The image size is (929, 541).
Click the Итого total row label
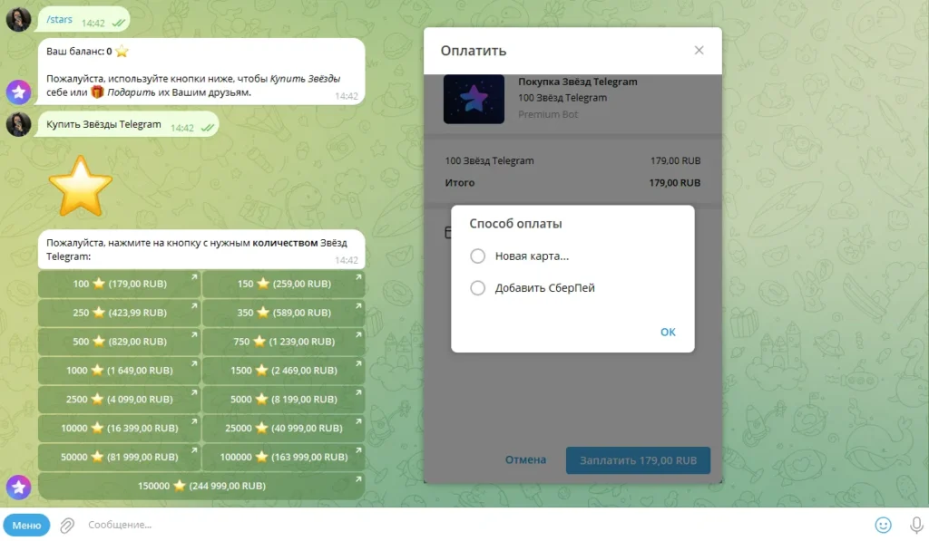460,183
